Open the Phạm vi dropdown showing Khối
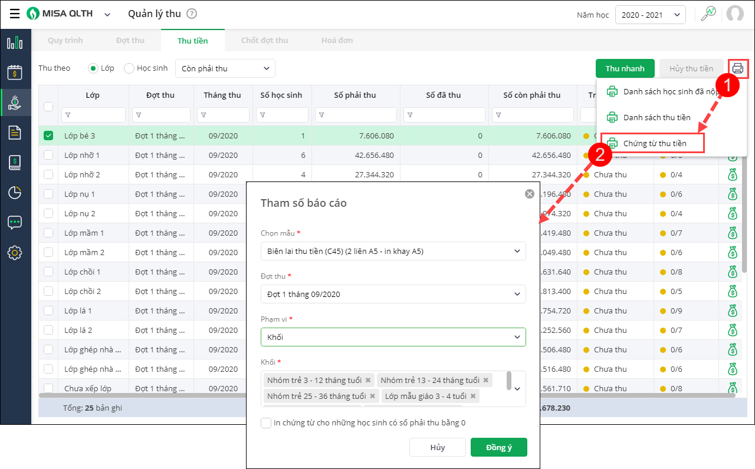The height and width of the screenshot is (469, 755). 393,337
